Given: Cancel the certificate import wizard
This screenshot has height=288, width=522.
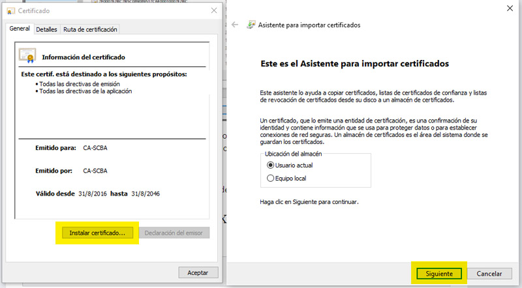Looking at the screenshot, I should pyautogui.click(x=489, y=274).
